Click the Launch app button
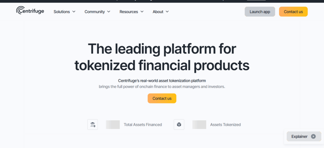This screenshot has height=148, width=324. pos(260,12)
